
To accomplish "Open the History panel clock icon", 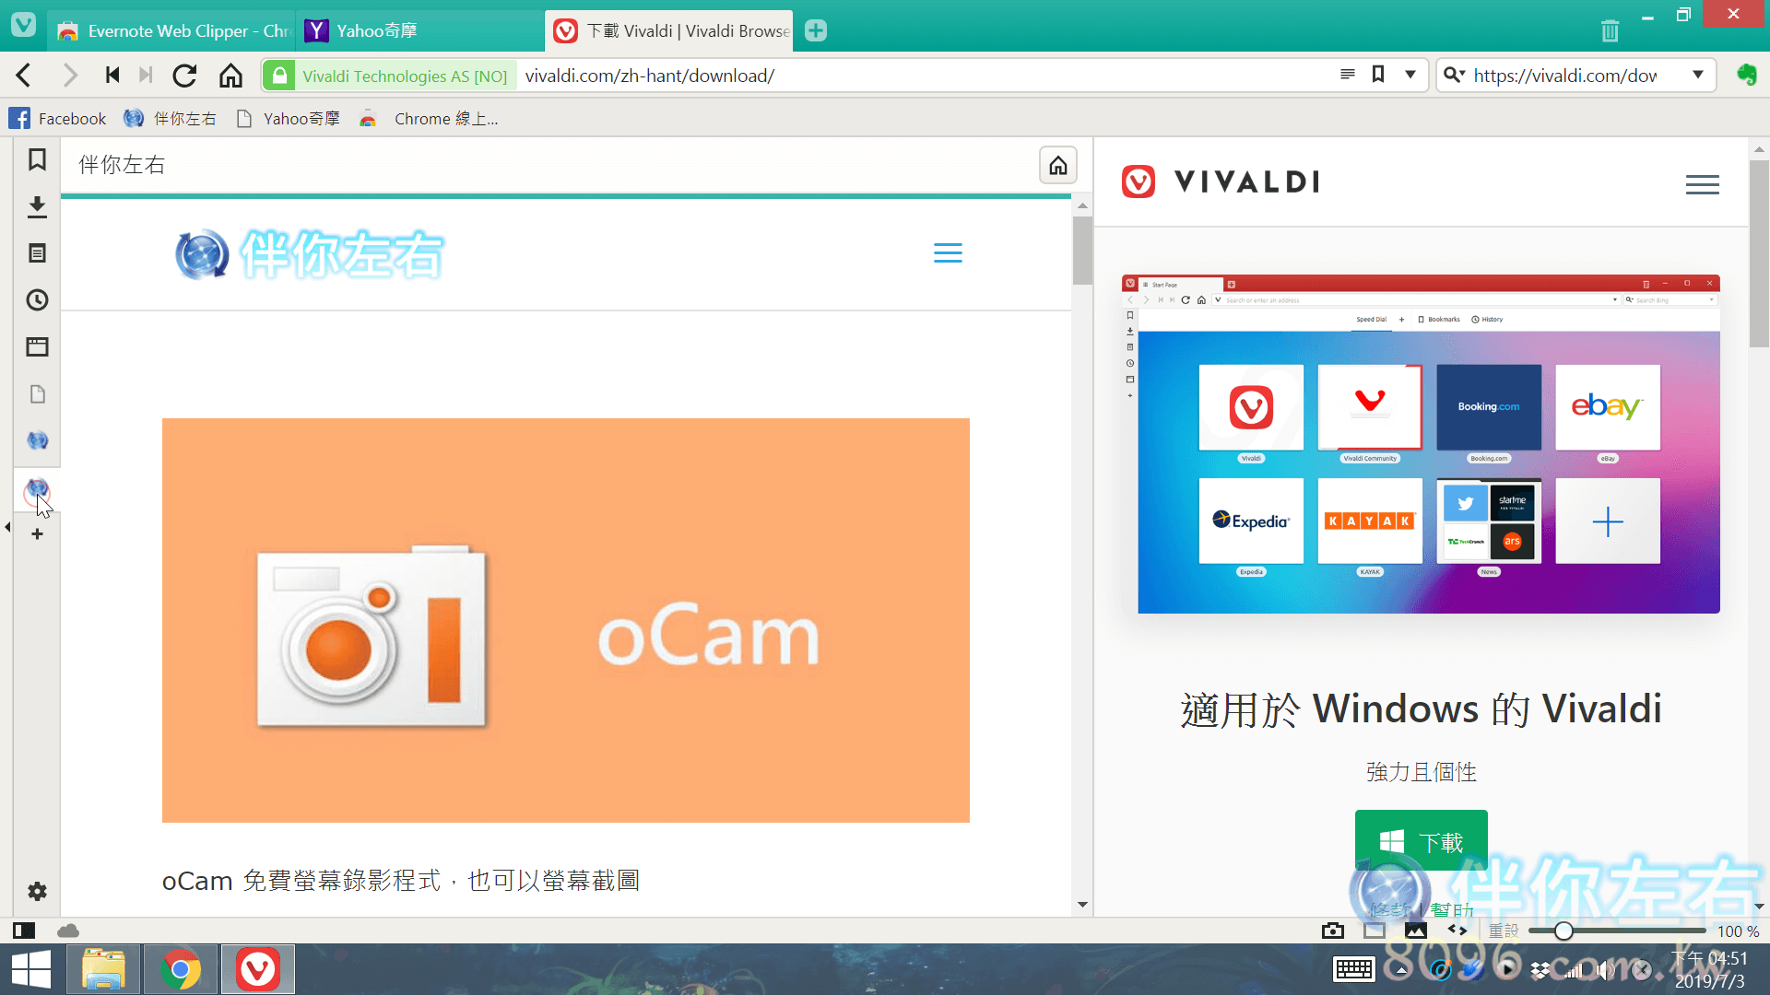I will point(37,300).
